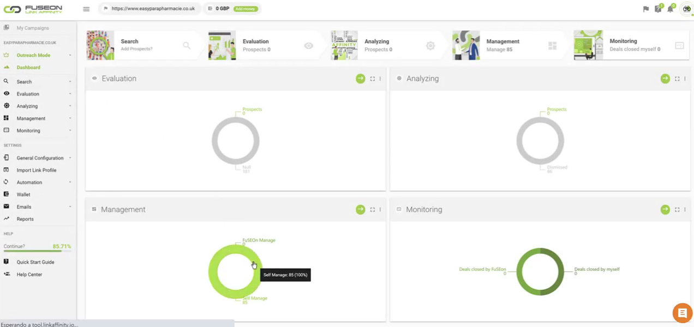Click the Monitoring step screen icon
694x327 pixels.
[x=679, y=46]
